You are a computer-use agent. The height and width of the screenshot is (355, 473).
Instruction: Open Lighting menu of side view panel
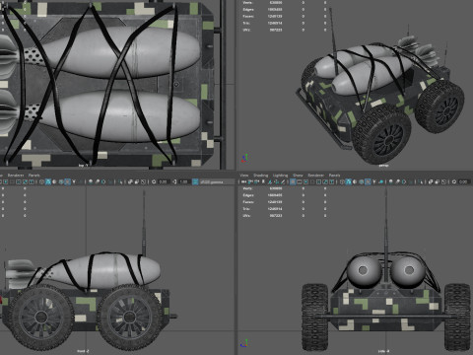click(x=280, y=176)
